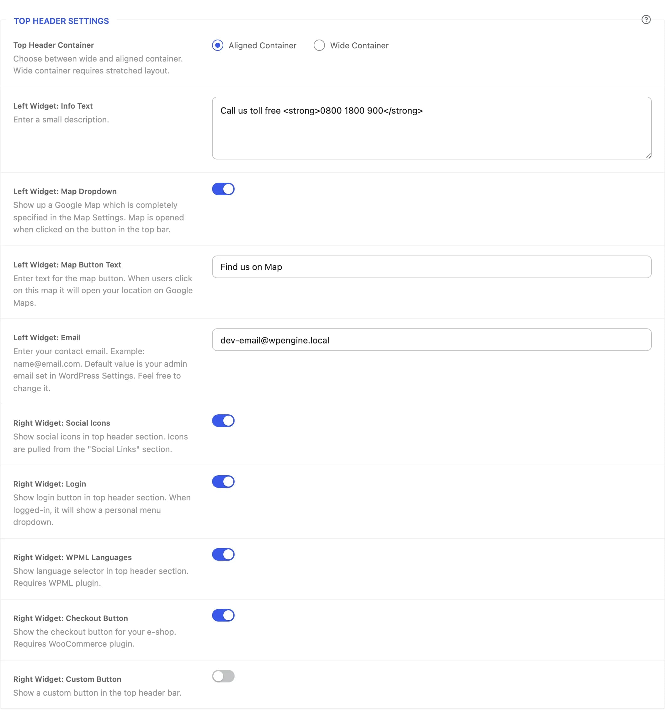The height and width of the screenshot is (722, 665).
Task: Click the 'Right Widget: Custom Button' label
Action: 67,679
